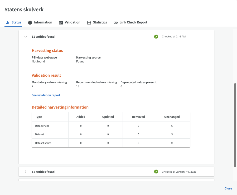Screen dimensions: 237x195
Task: Click the Unchanged column header
Action: tap(172, 117)
